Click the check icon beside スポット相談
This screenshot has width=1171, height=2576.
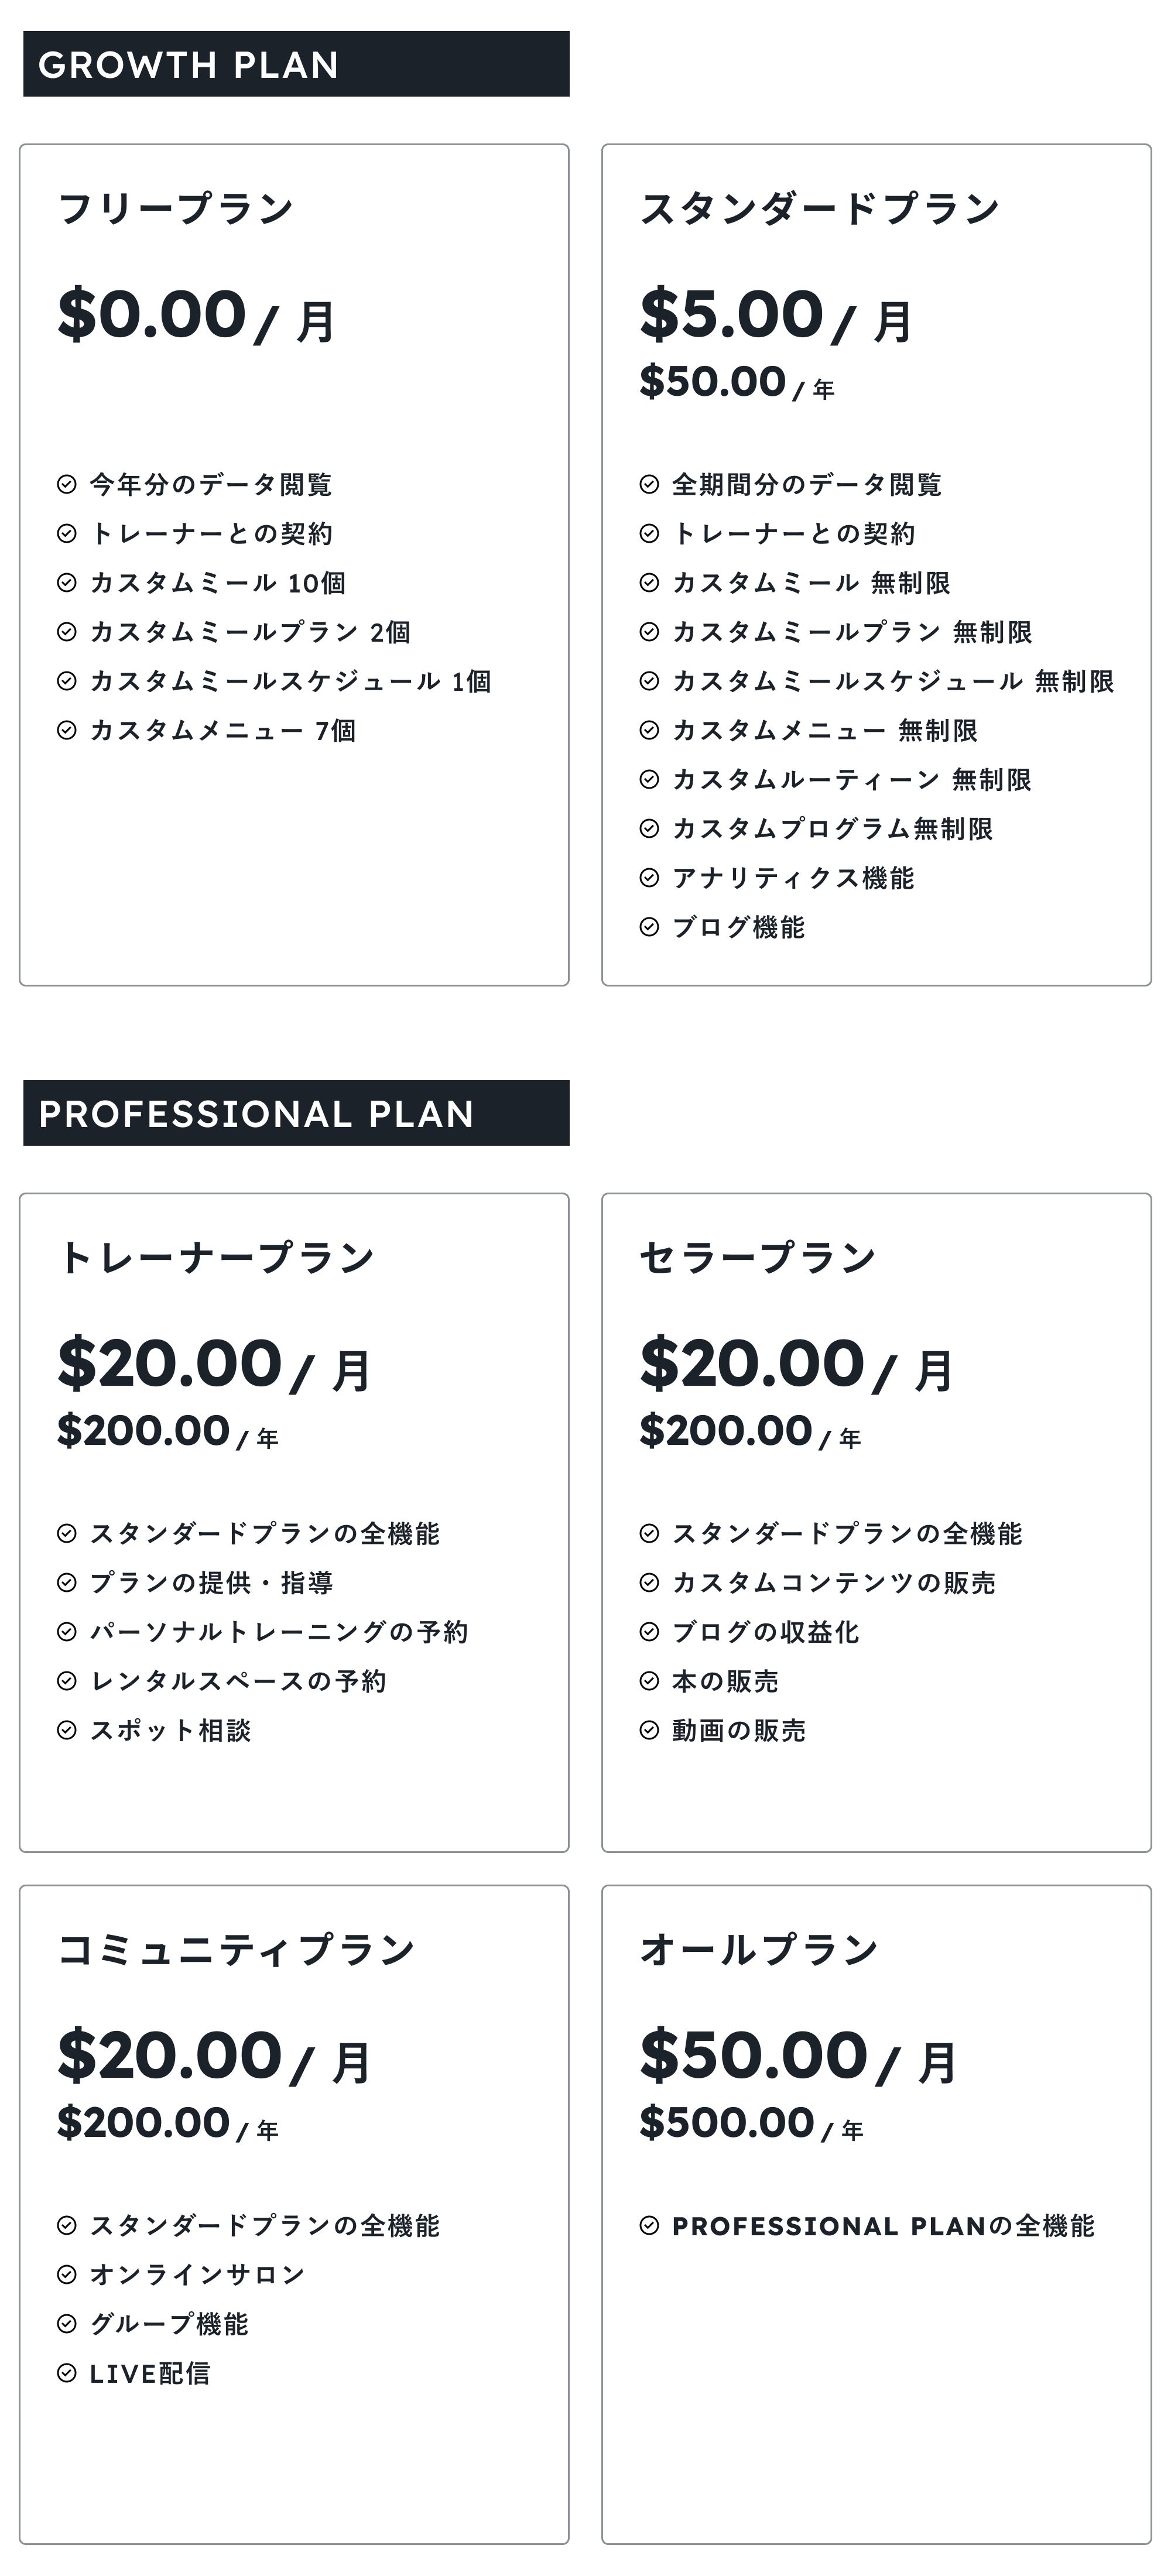coord(66,1730)
